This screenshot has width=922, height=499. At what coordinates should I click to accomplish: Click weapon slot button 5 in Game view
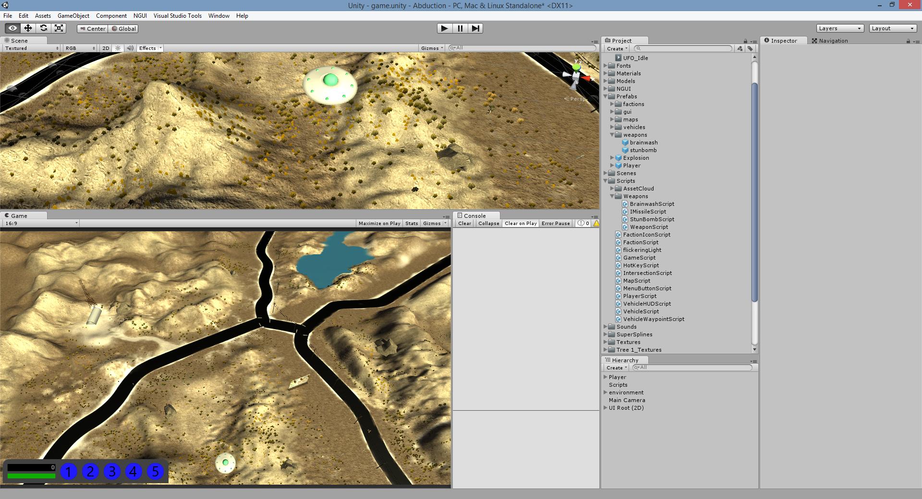[x=155, y=472]
